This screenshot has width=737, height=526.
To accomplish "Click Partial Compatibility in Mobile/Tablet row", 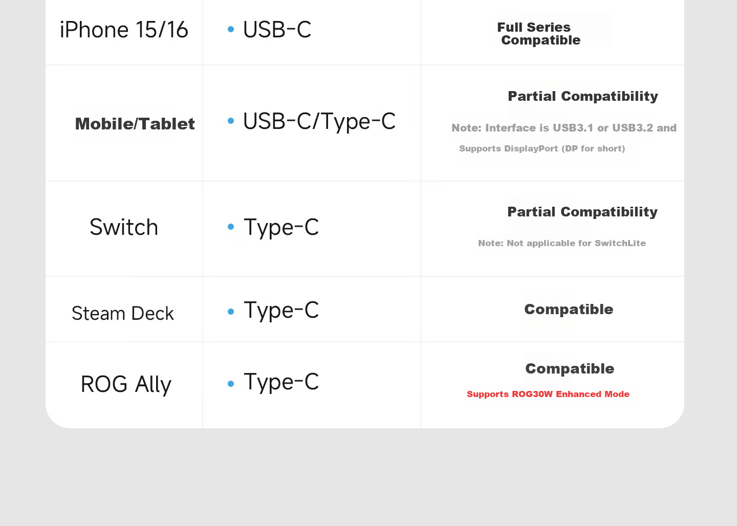I will click(x=583, y=96).
